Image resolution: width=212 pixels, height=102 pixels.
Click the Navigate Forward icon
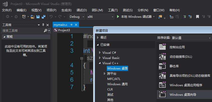coord(16,17)
